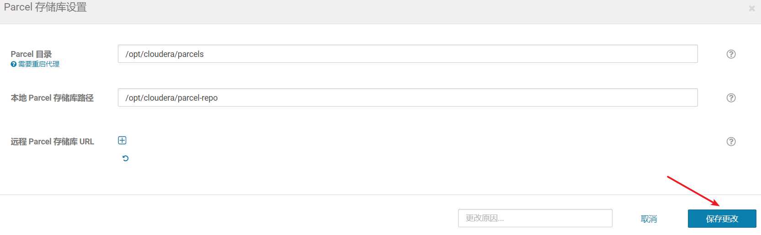
Task: Add a remote Parcel repository URL entry
Action: click(122, 140)
